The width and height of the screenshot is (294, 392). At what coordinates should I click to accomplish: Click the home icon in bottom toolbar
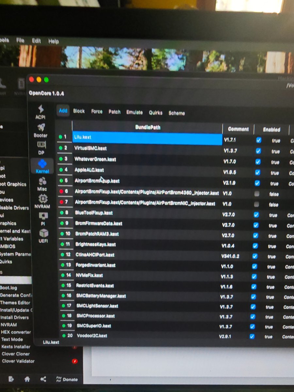pyautogui.click(x=27, y=379)
